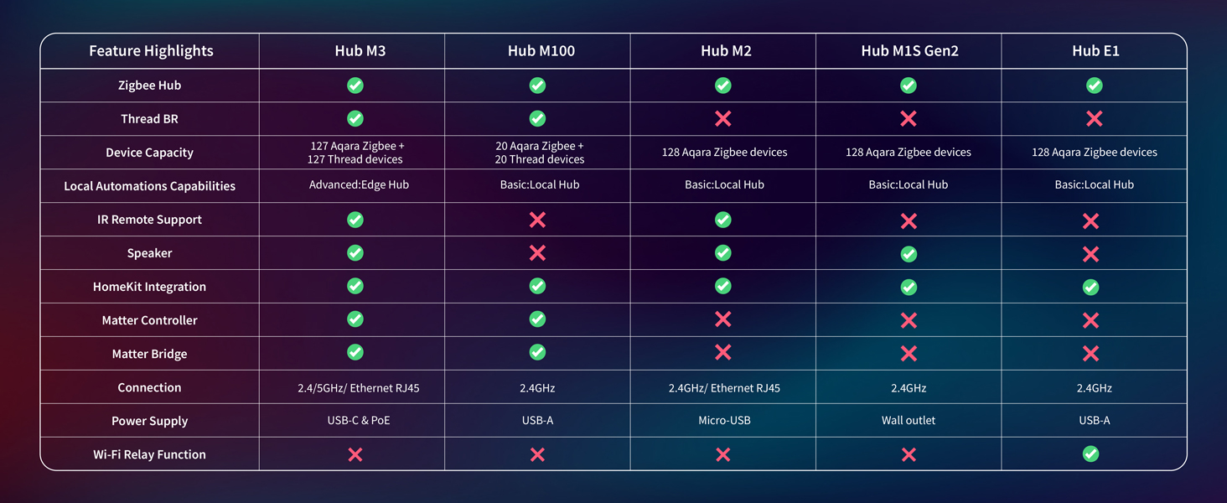Click Hub M2 connection 2.4GHz/ Ethernet RJ45 text

tap(724, 388)
